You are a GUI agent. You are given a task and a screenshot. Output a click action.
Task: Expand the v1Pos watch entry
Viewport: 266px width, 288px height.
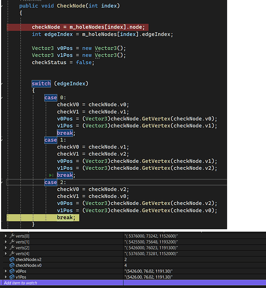click(x=6, y=277)
